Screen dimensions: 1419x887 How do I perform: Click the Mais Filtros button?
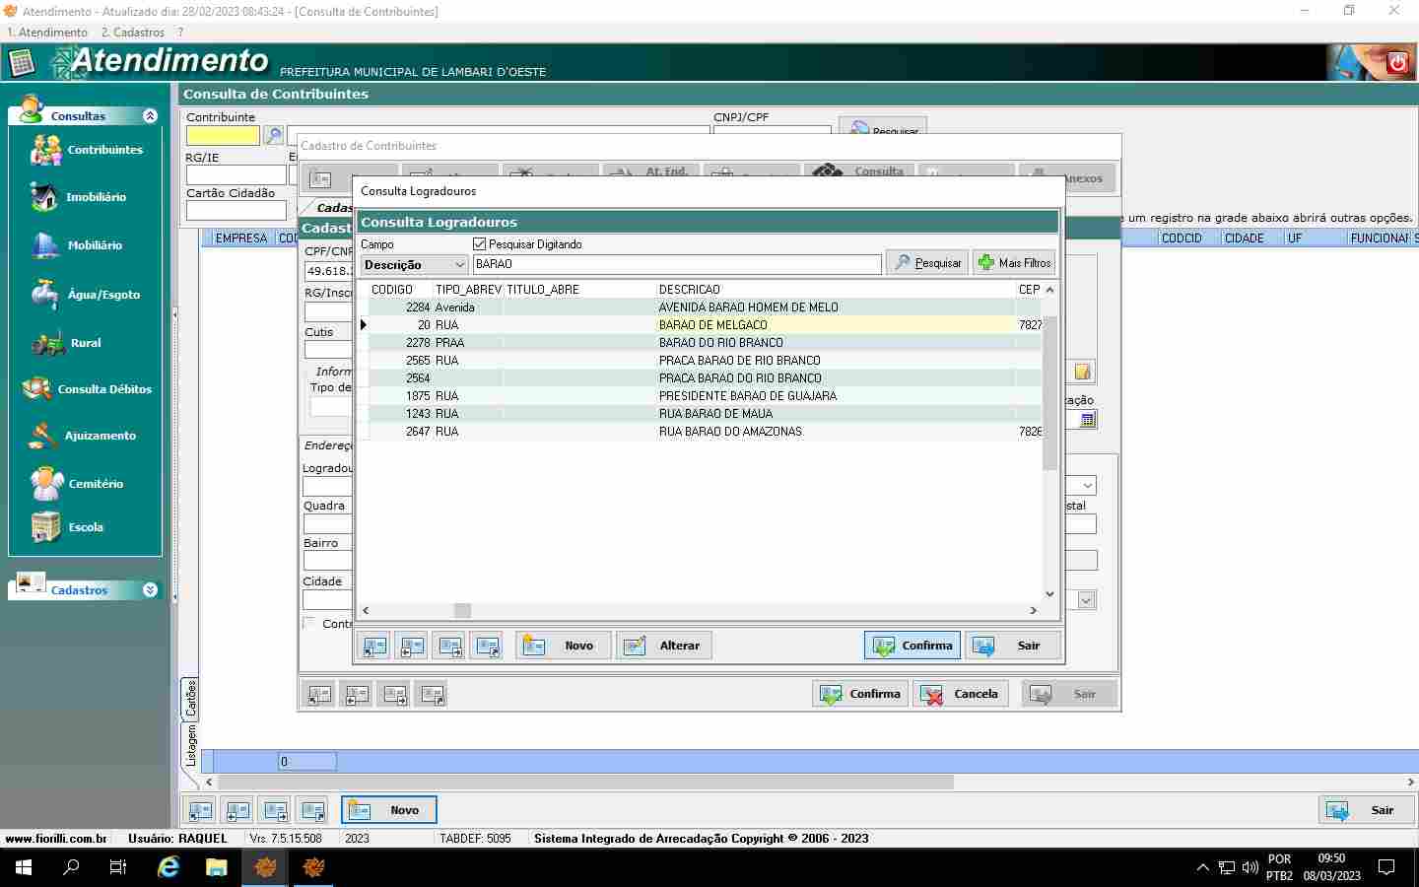(x=1014, y=263)
